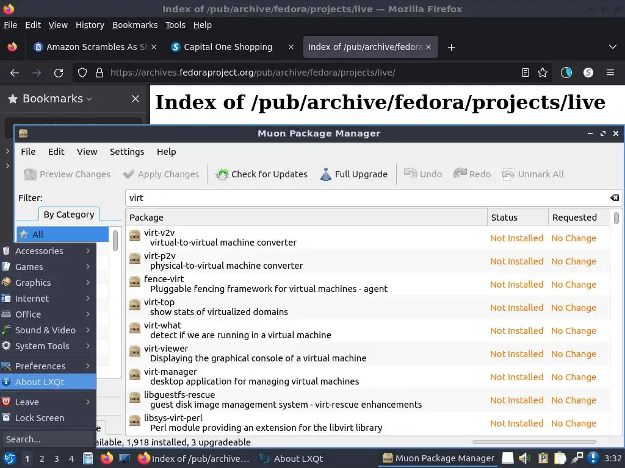625x468 pixels.
Task: Click the fence-virt package icon
Action: (135, 282)
